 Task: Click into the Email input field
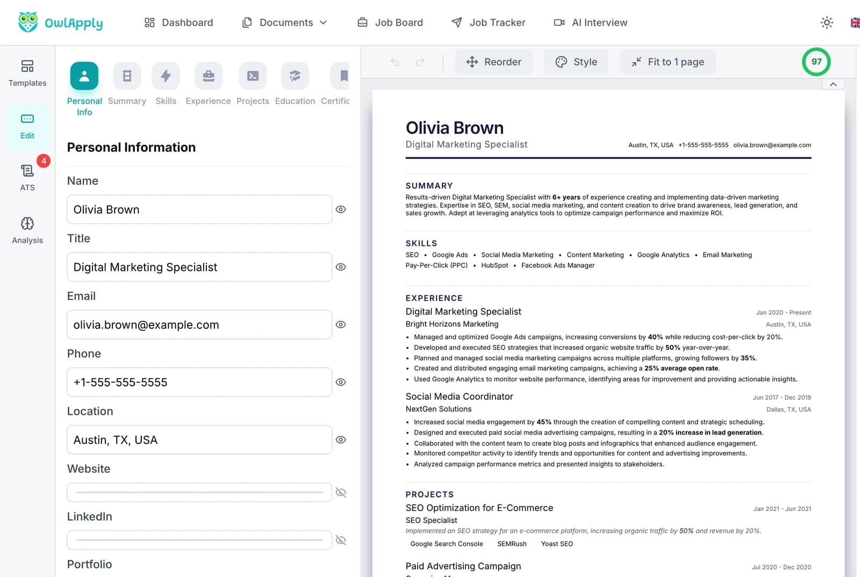199,324
